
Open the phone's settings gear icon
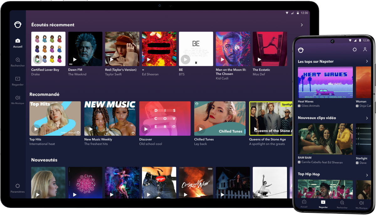coord(355,50)
